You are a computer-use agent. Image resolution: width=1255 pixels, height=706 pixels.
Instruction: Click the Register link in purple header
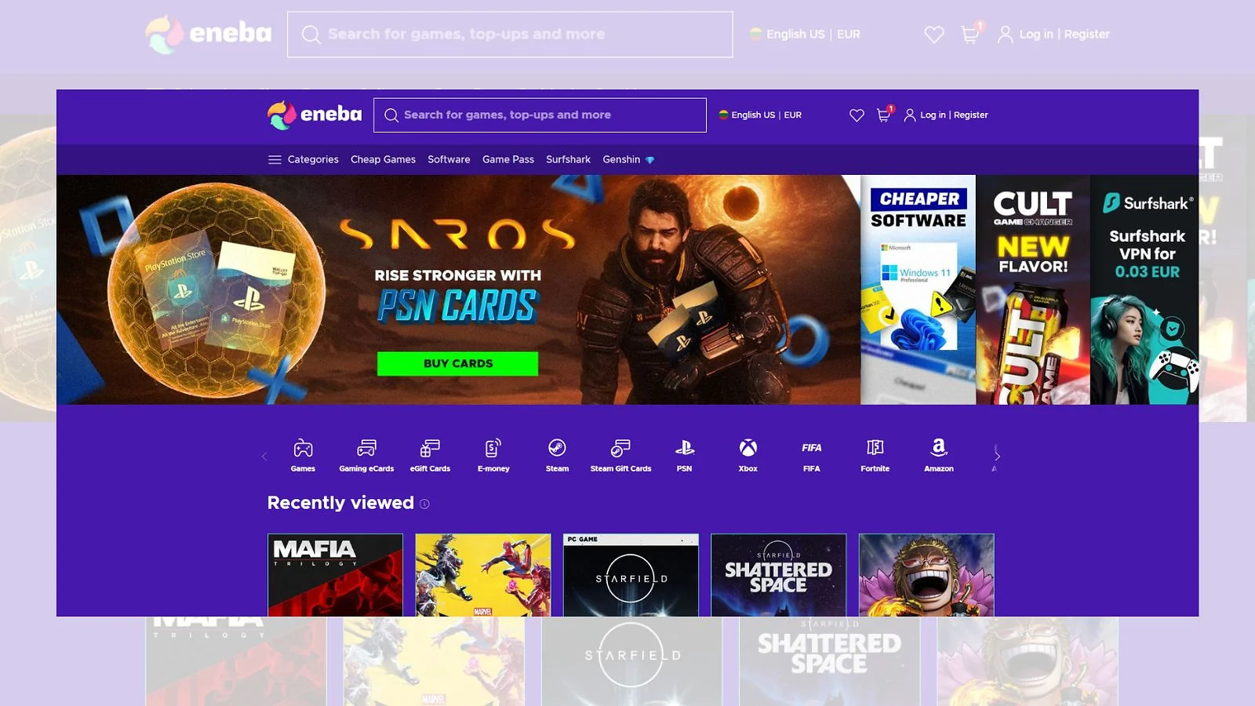pos(971,115)
